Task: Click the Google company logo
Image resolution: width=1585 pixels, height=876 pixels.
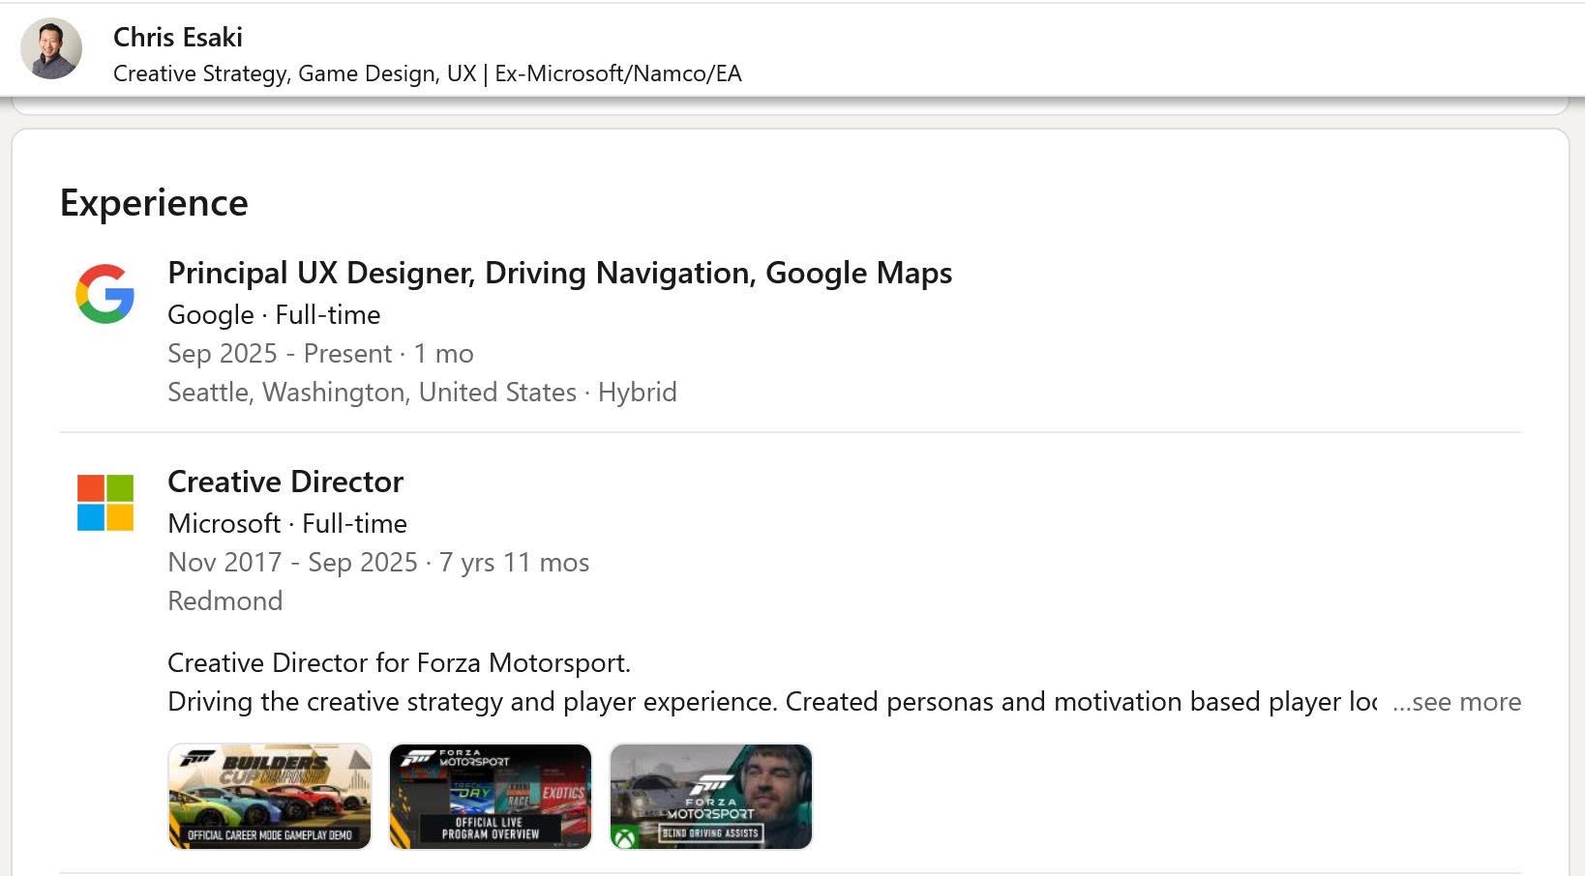Action: (x=105, y=294)
